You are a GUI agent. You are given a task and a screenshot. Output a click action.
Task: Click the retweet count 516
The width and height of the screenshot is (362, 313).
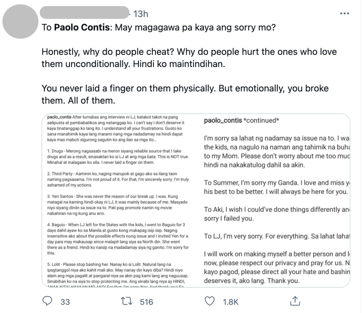click(146, 302)
